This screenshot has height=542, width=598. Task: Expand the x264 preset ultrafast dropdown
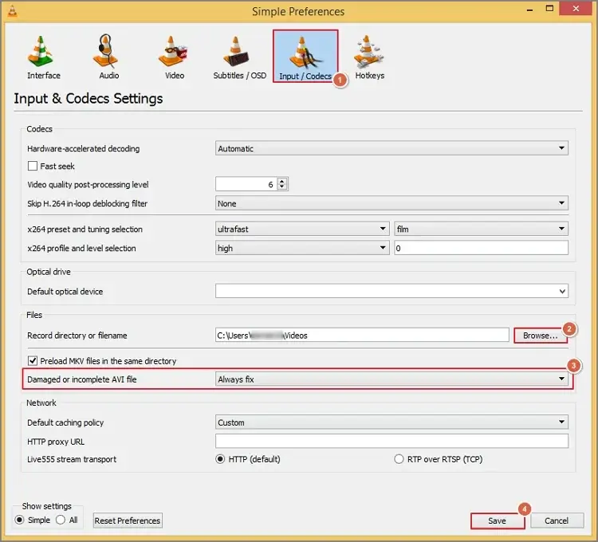(302, 229)
